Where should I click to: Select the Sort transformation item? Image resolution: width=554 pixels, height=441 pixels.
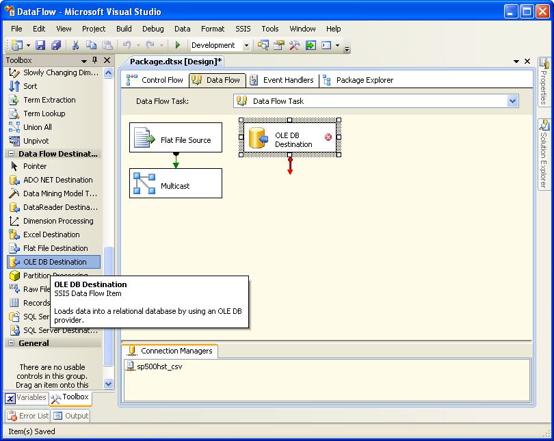pyautogui.click(x=30, y=86)
